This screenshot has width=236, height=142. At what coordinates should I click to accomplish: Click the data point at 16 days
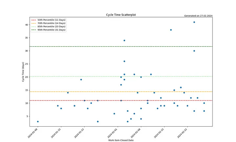tap(181, 87)
